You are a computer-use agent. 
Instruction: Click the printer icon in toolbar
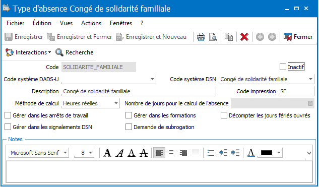201,37
